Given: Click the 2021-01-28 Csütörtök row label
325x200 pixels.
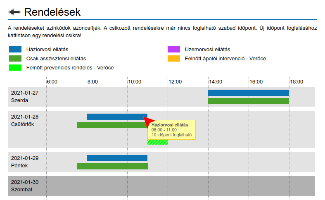Looking at the screenshot, I should (25, 120).
